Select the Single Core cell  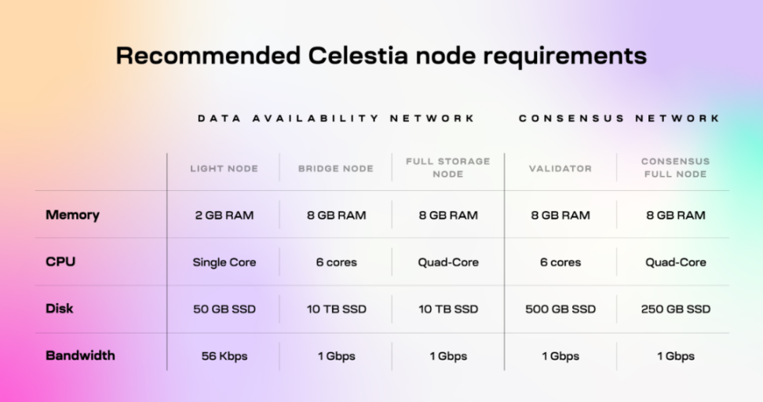click(224, 262)
